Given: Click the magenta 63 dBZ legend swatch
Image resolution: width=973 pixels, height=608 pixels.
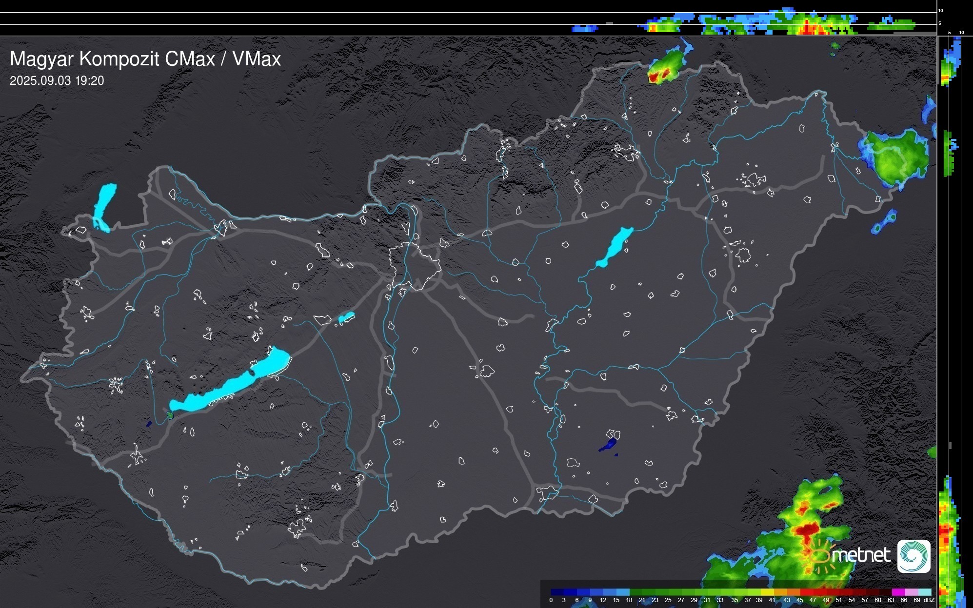Looking at the screenshot, I should (x=898, y=592).
